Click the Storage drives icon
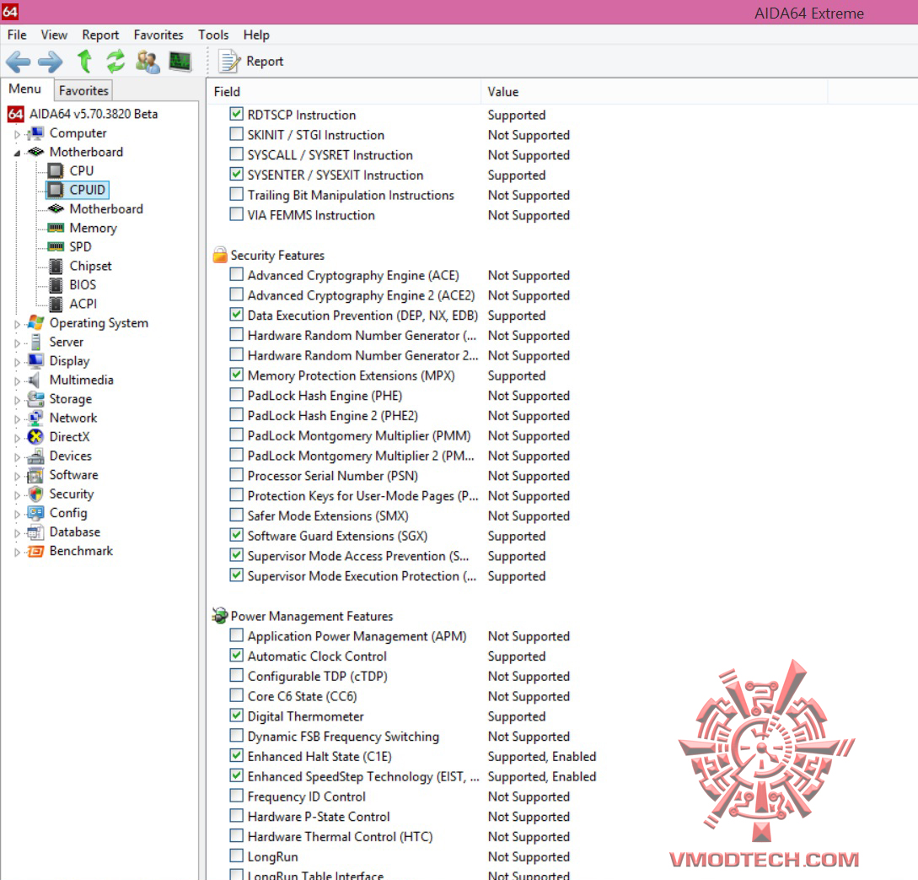The image size is (918, 880). 35,398
